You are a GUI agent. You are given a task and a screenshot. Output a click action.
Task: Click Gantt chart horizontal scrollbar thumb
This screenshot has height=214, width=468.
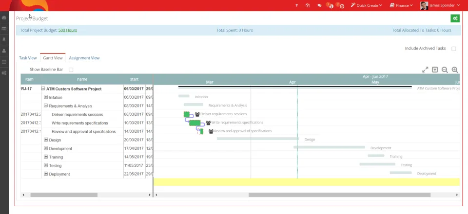point(339,195)
